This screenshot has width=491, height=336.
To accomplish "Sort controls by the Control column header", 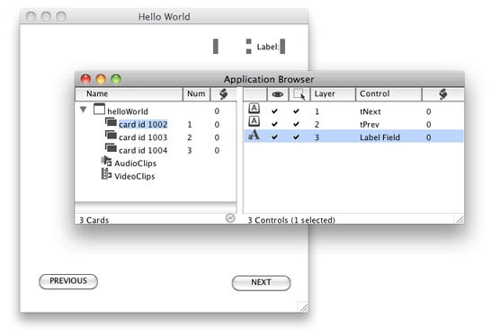I will point(388,94).
